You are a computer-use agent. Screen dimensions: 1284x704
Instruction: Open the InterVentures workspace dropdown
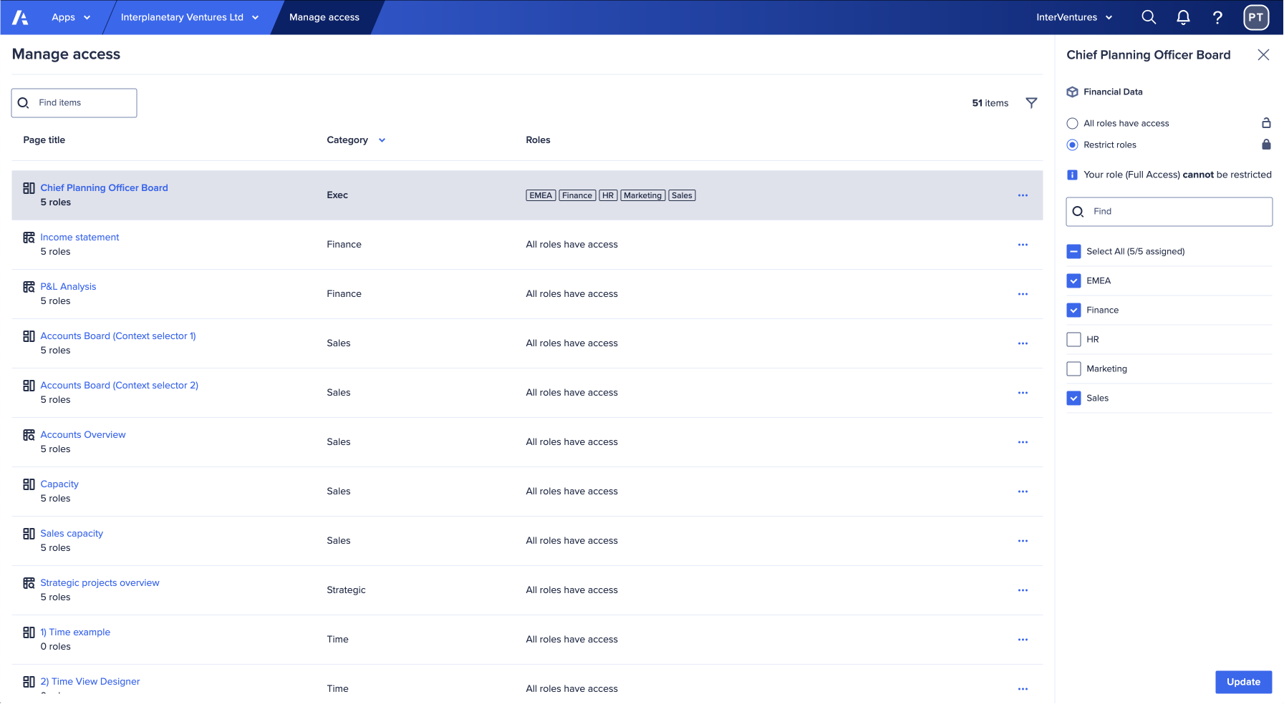click(x=1074, y=17)
